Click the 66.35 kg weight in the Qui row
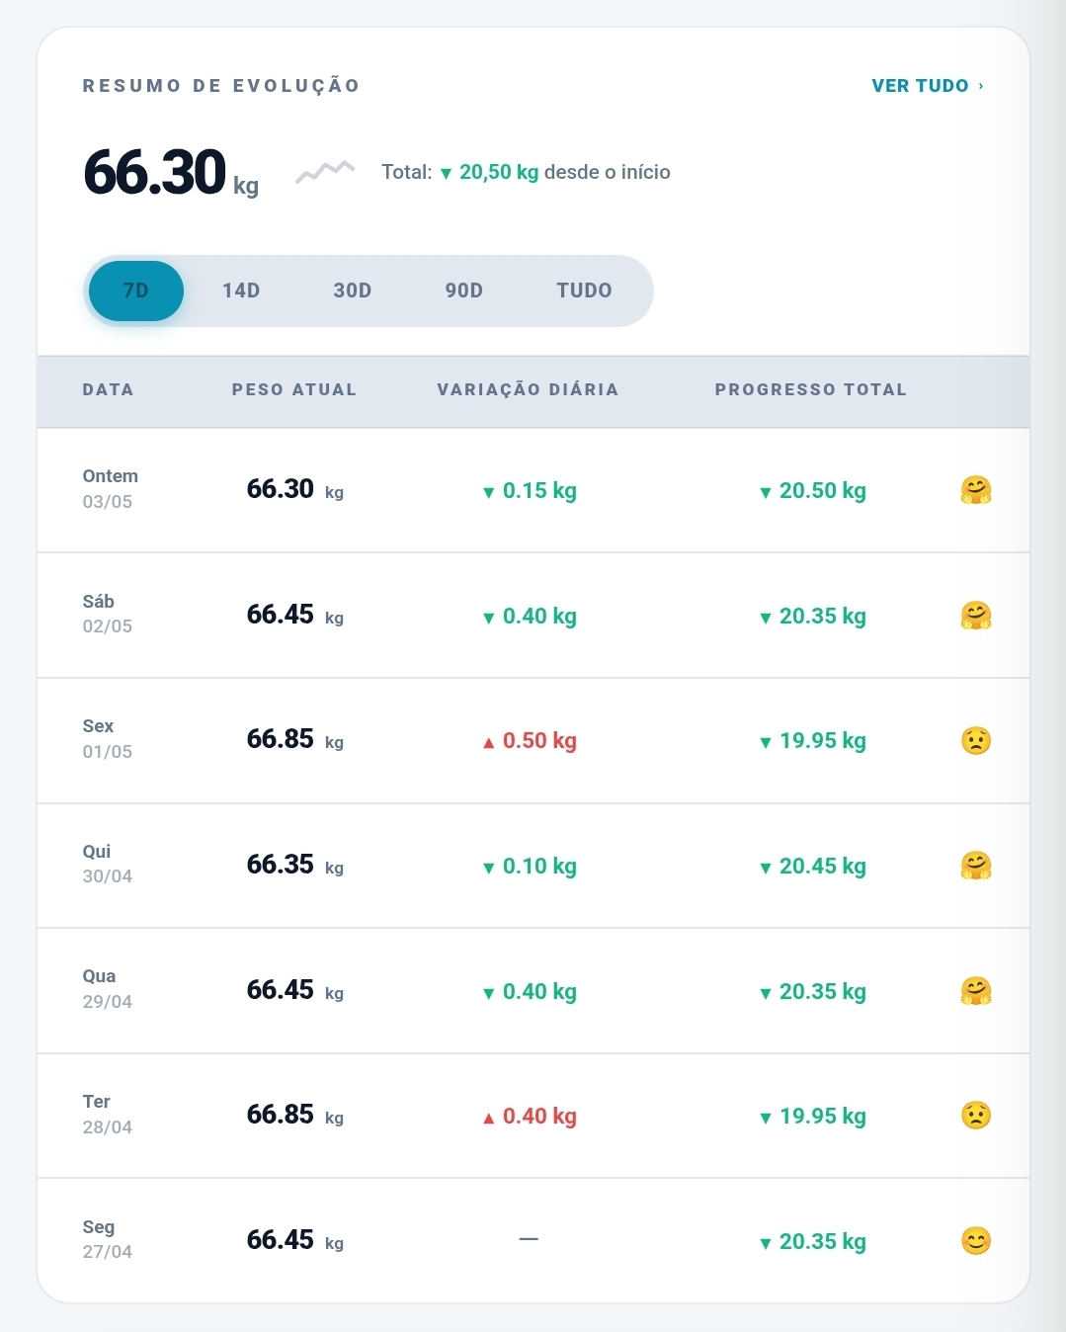This screenshot has width=1066, height=1332. click(x=295, y=865)
